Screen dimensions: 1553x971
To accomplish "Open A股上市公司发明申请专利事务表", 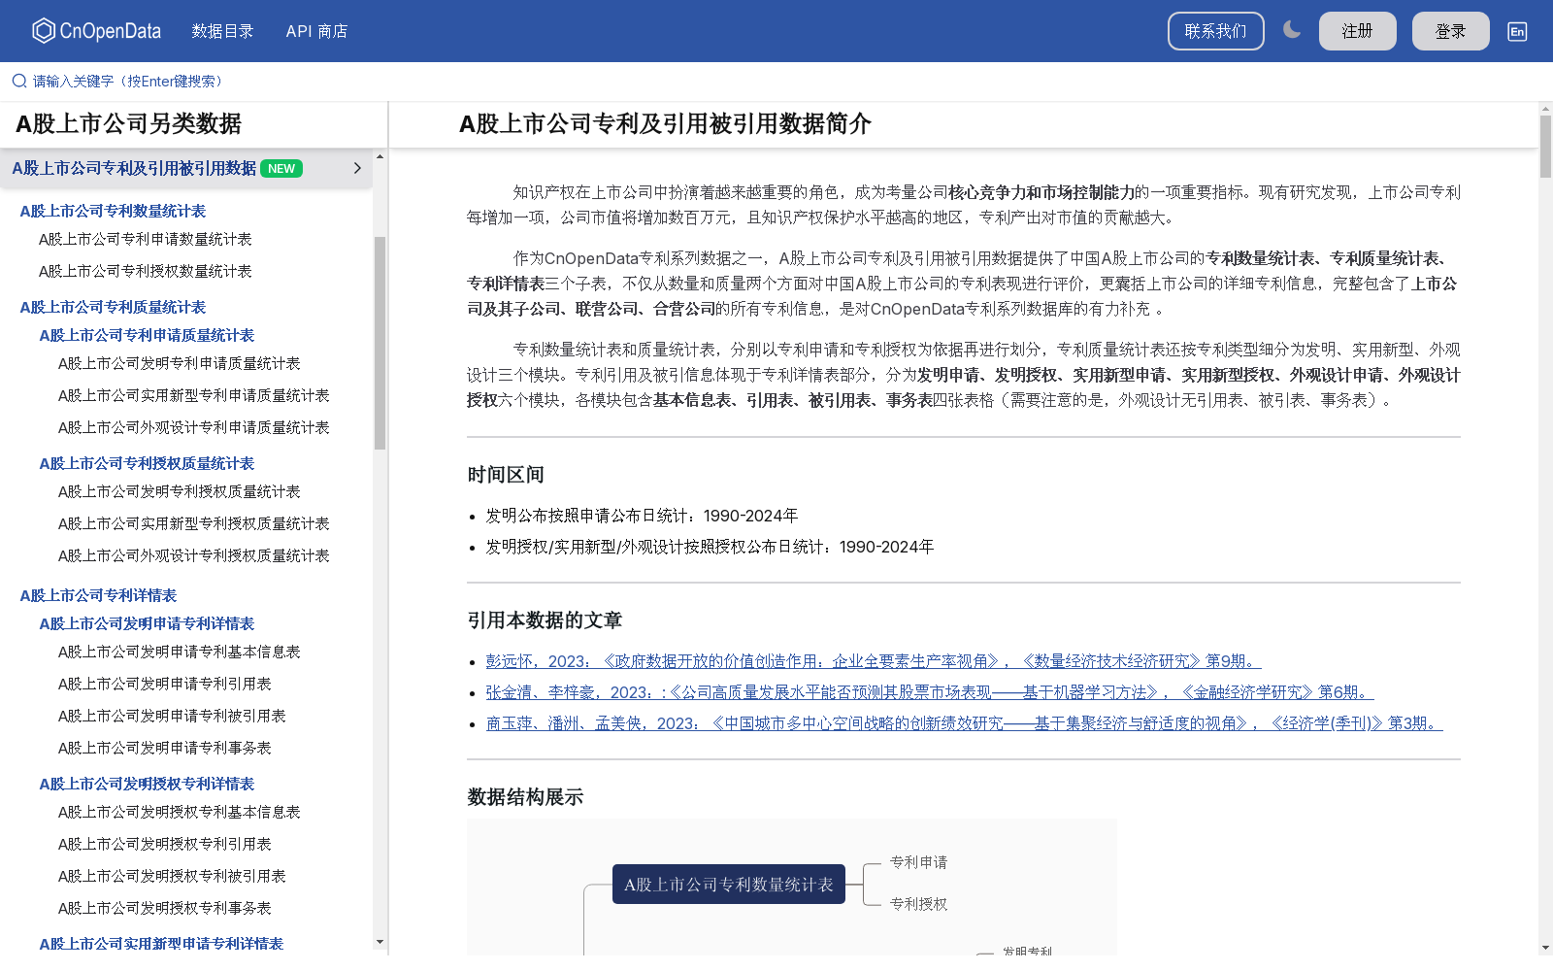I will pyautogui.click(x=164, y=748).
